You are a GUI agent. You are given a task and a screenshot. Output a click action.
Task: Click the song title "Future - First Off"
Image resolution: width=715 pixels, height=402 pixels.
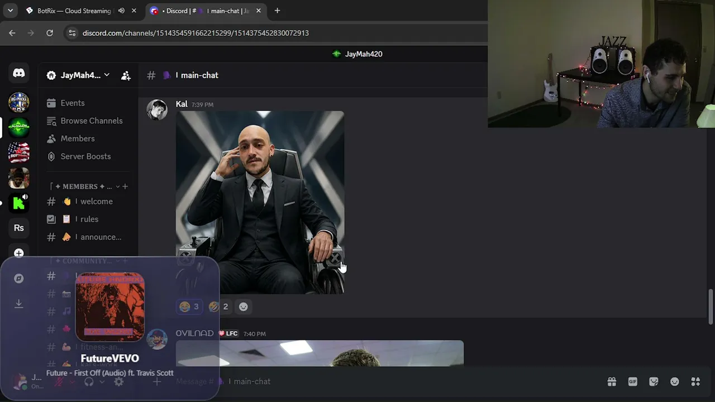tap(110, 373)
